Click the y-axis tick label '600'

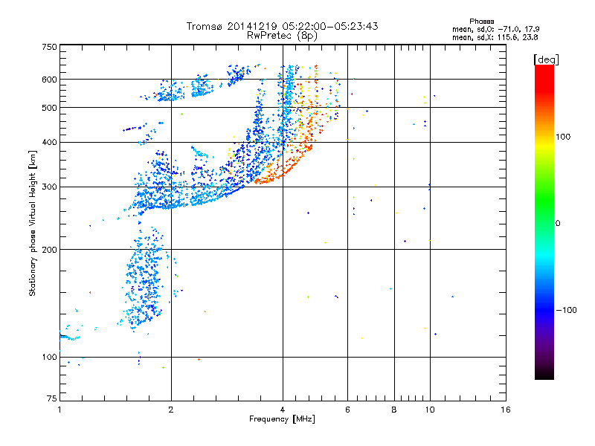click(x=49, y=80)
